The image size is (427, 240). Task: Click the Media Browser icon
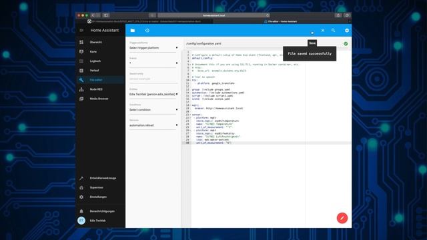(81, 99)
